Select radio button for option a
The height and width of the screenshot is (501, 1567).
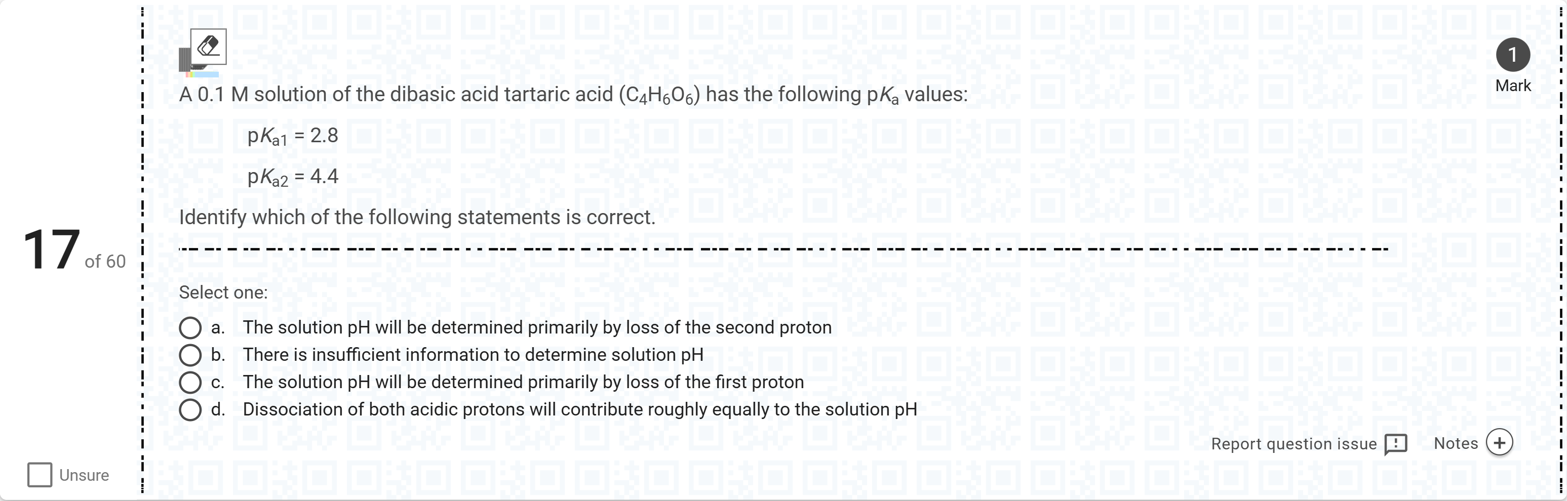[190, 328]
